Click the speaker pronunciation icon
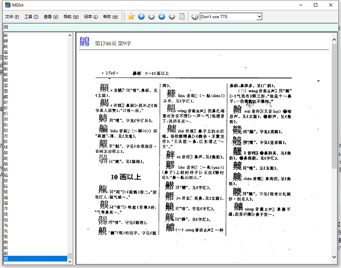 tap(195, 16)
